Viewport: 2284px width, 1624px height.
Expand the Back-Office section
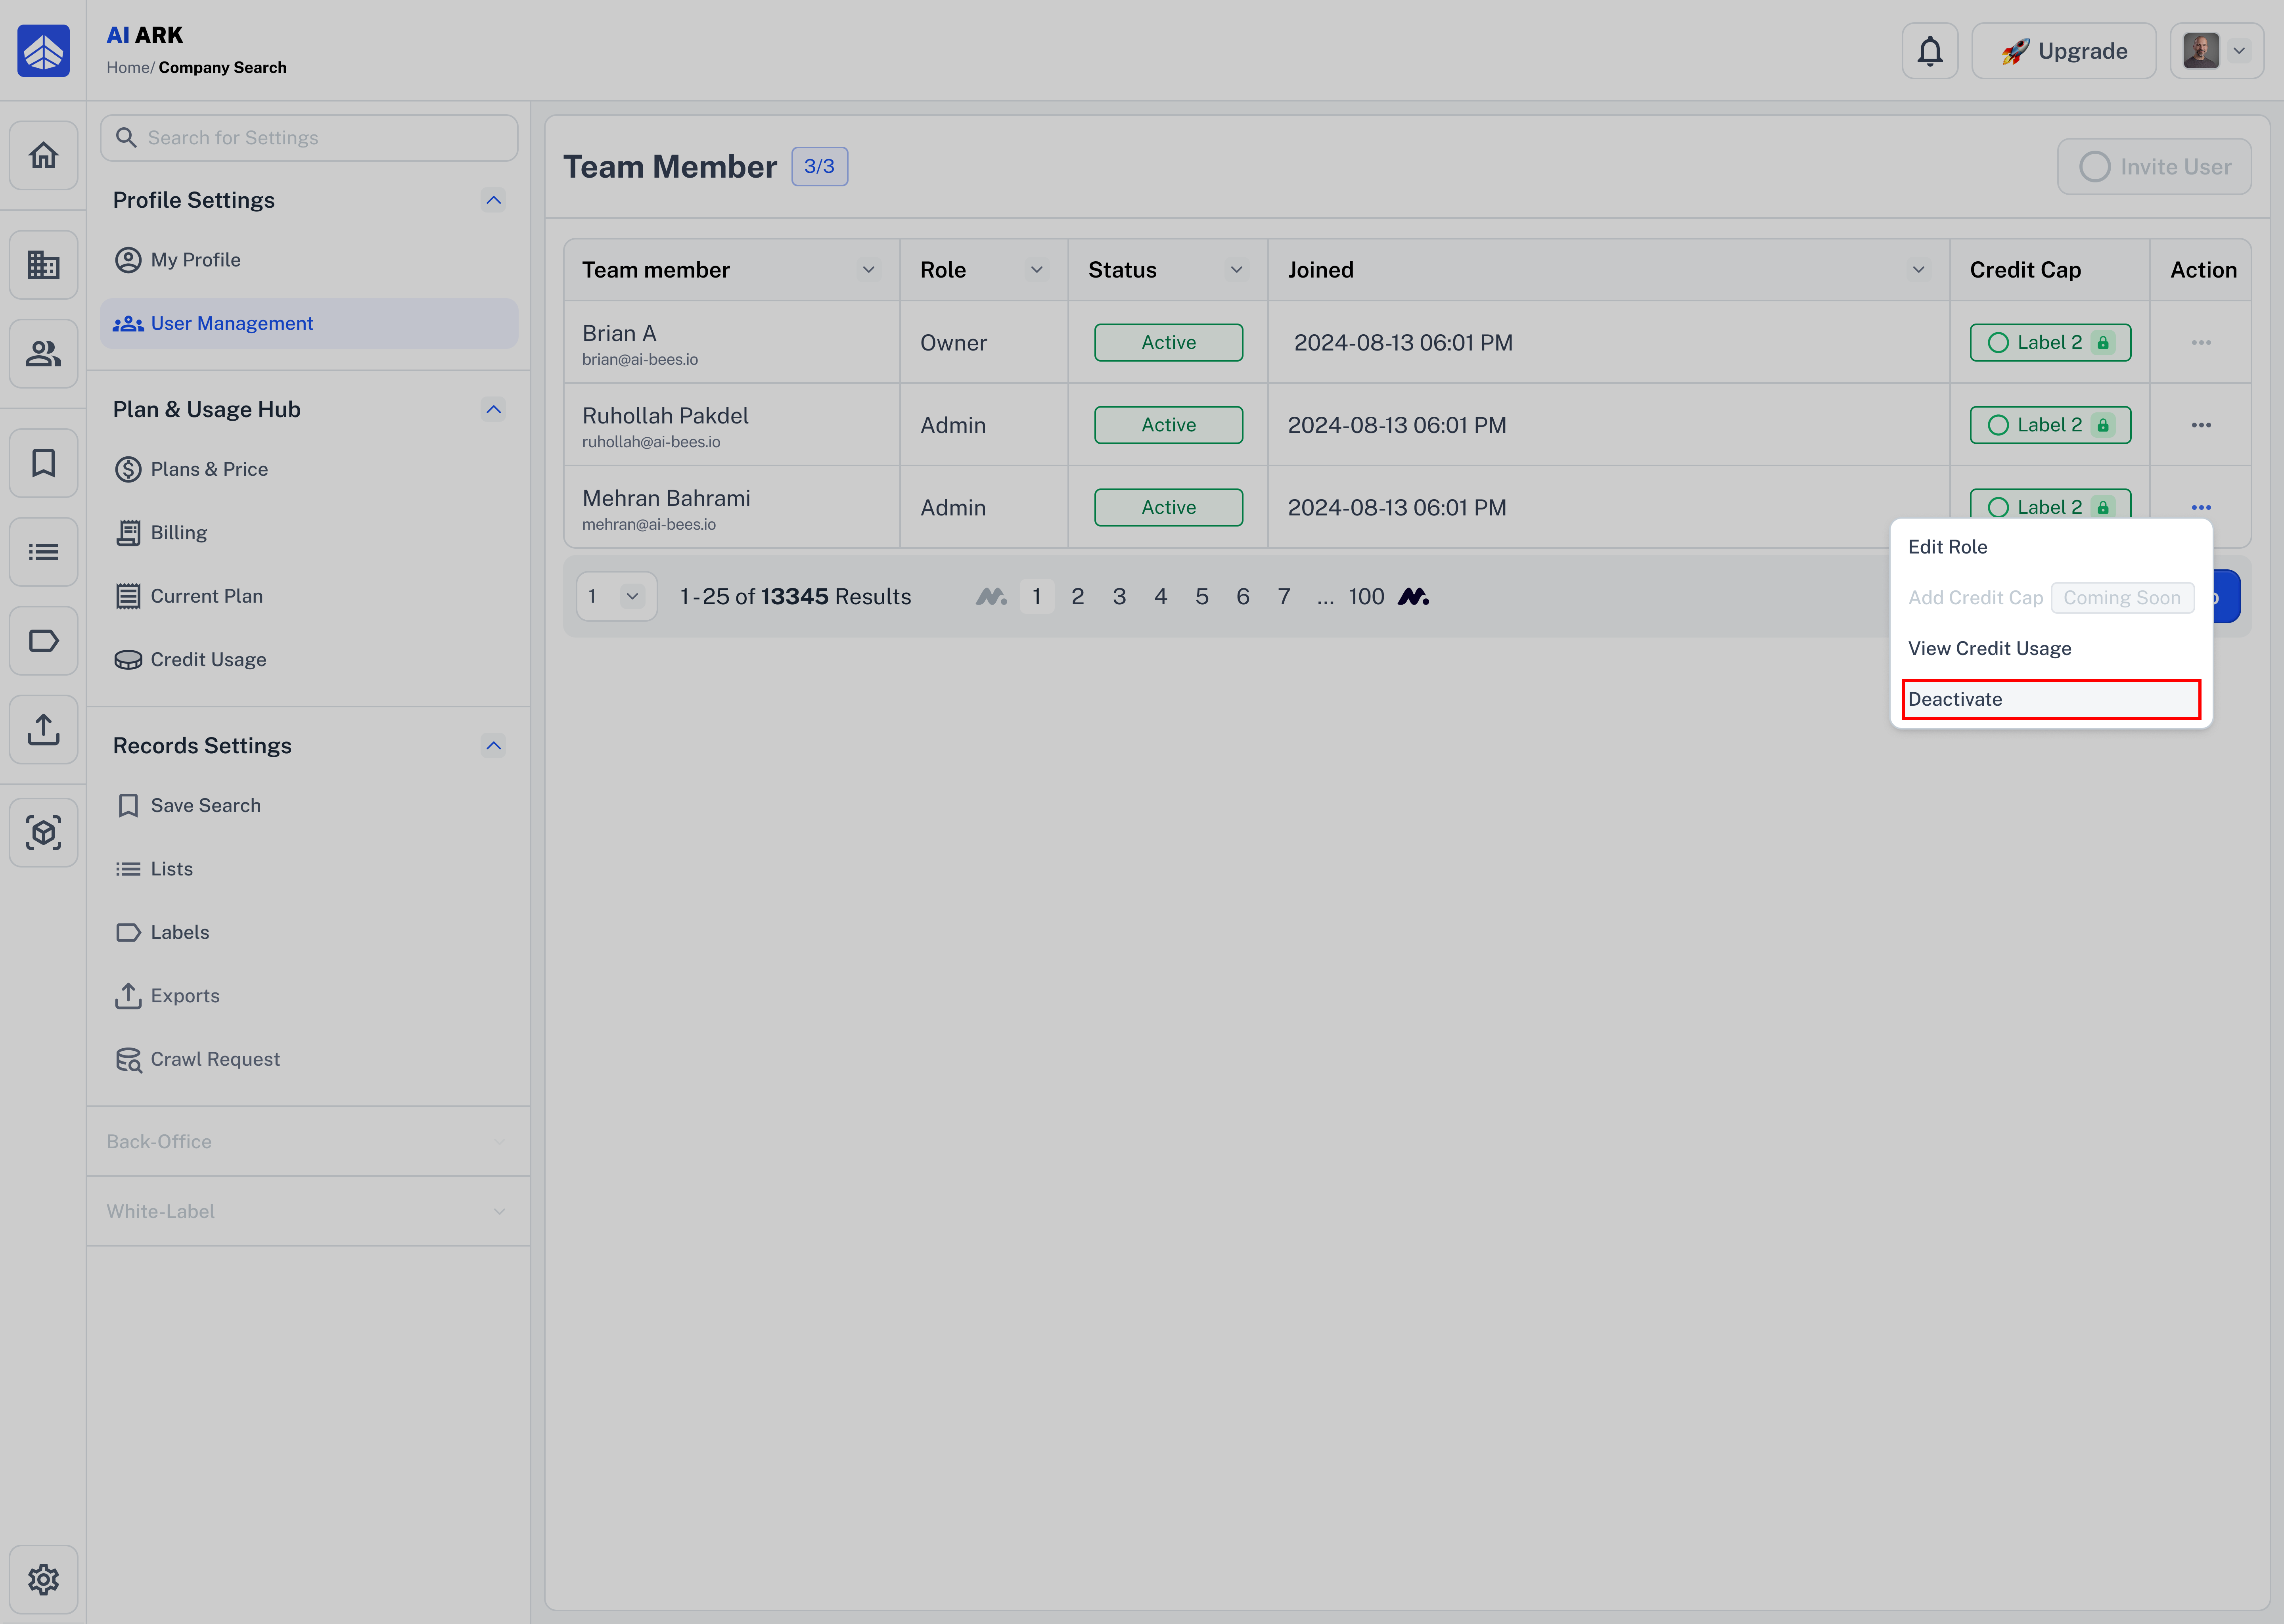pos(308,1141)
